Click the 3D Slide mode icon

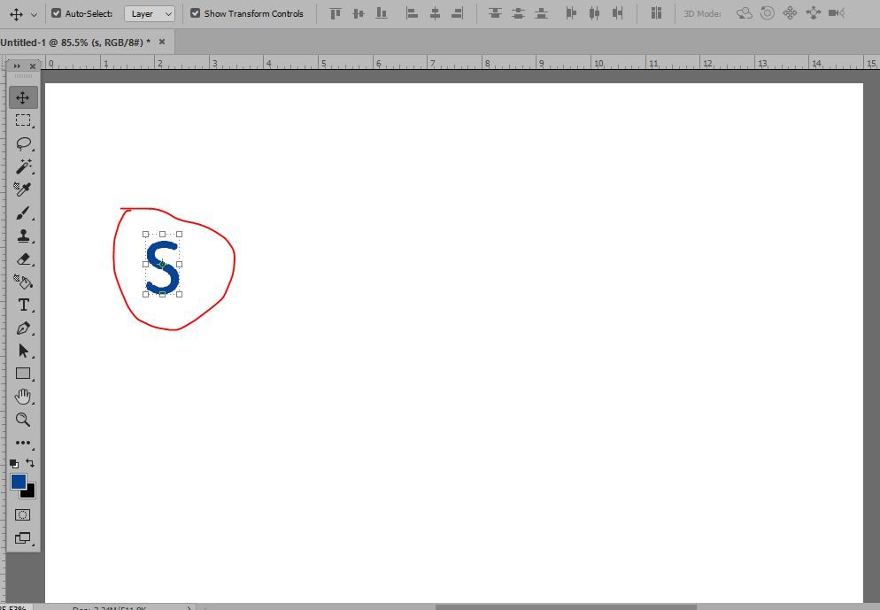[814, 13]
